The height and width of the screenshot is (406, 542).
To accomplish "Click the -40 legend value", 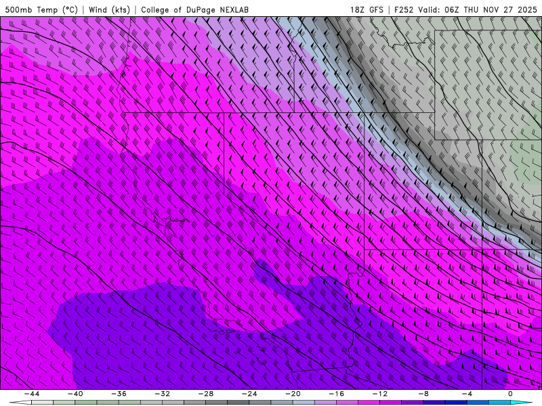I will [x=75, y=394].
